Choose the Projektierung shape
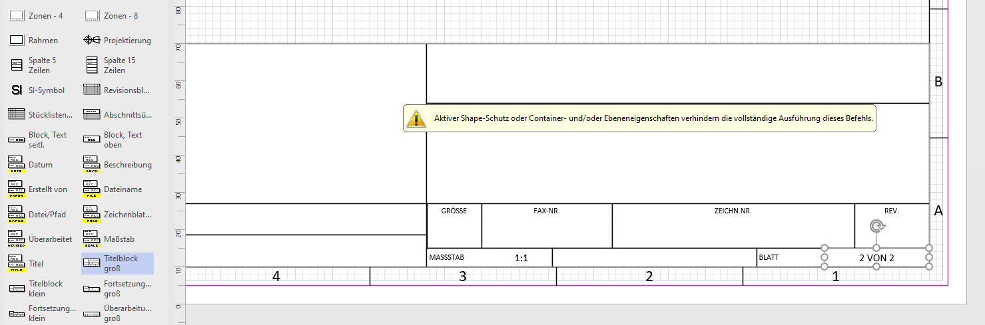 117,41
